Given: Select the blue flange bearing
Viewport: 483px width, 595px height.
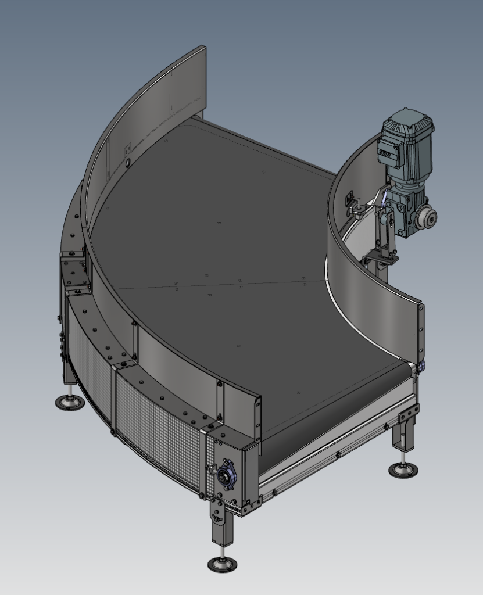Looking at the screenshot, I should pyautogui.click(x=224, y=475).
